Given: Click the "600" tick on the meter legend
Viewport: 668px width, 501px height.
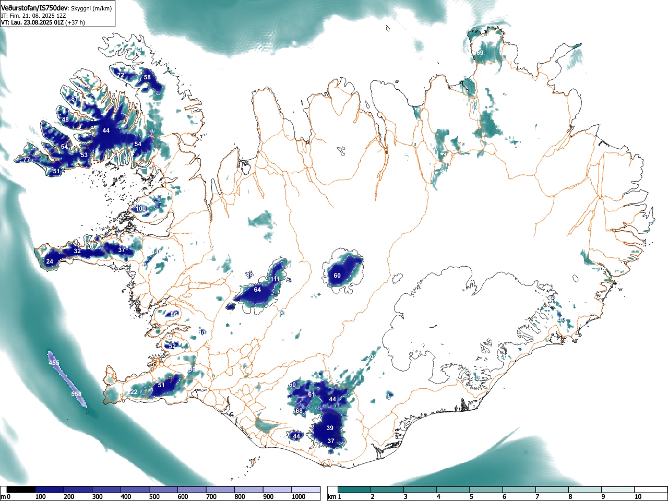Looking at the screenshot, I should (182, 496).
